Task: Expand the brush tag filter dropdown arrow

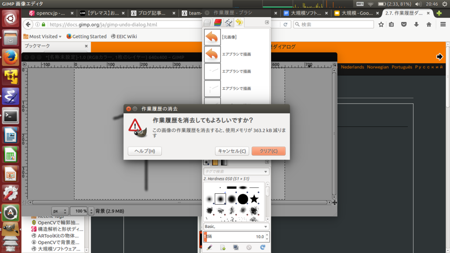Action: point(266,172)
